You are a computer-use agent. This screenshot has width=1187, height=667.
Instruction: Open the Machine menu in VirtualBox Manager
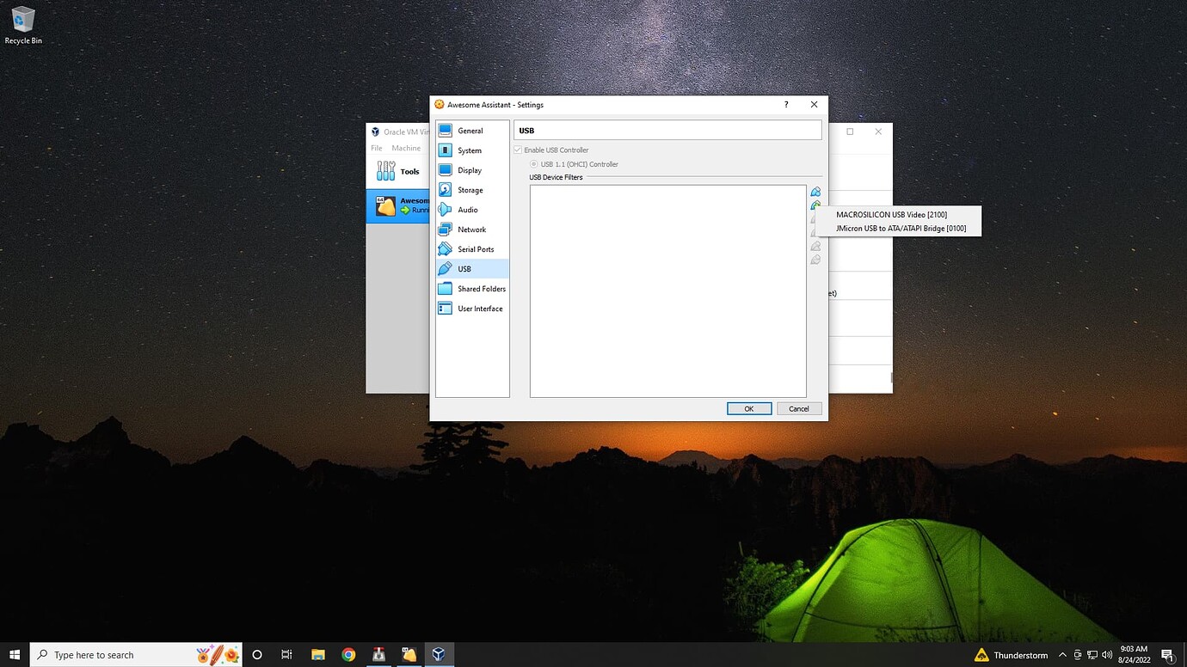click(406, 148)
